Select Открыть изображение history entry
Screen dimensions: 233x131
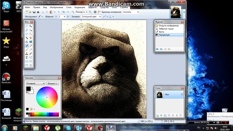[x=169, y=25]
